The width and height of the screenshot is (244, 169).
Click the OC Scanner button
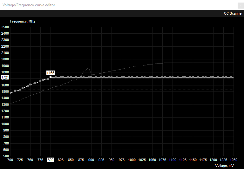(233, 13)
